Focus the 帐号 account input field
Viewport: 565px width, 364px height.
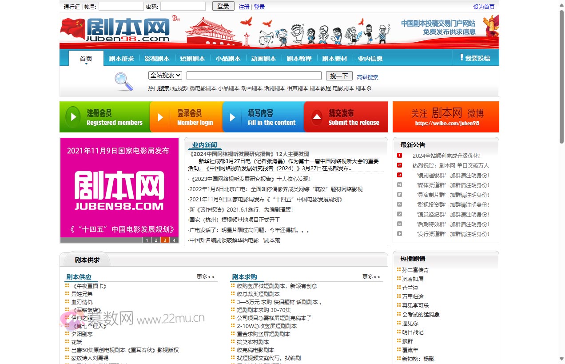121,7
